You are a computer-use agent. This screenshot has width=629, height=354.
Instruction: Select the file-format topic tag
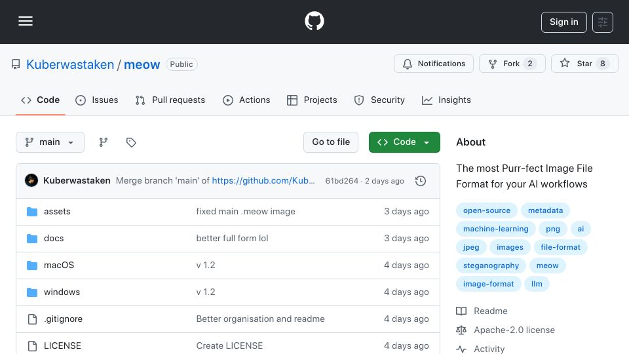coord(560,247)
